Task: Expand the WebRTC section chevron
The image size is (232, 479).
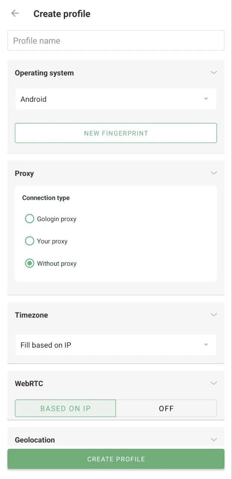Action: point(214,383)
